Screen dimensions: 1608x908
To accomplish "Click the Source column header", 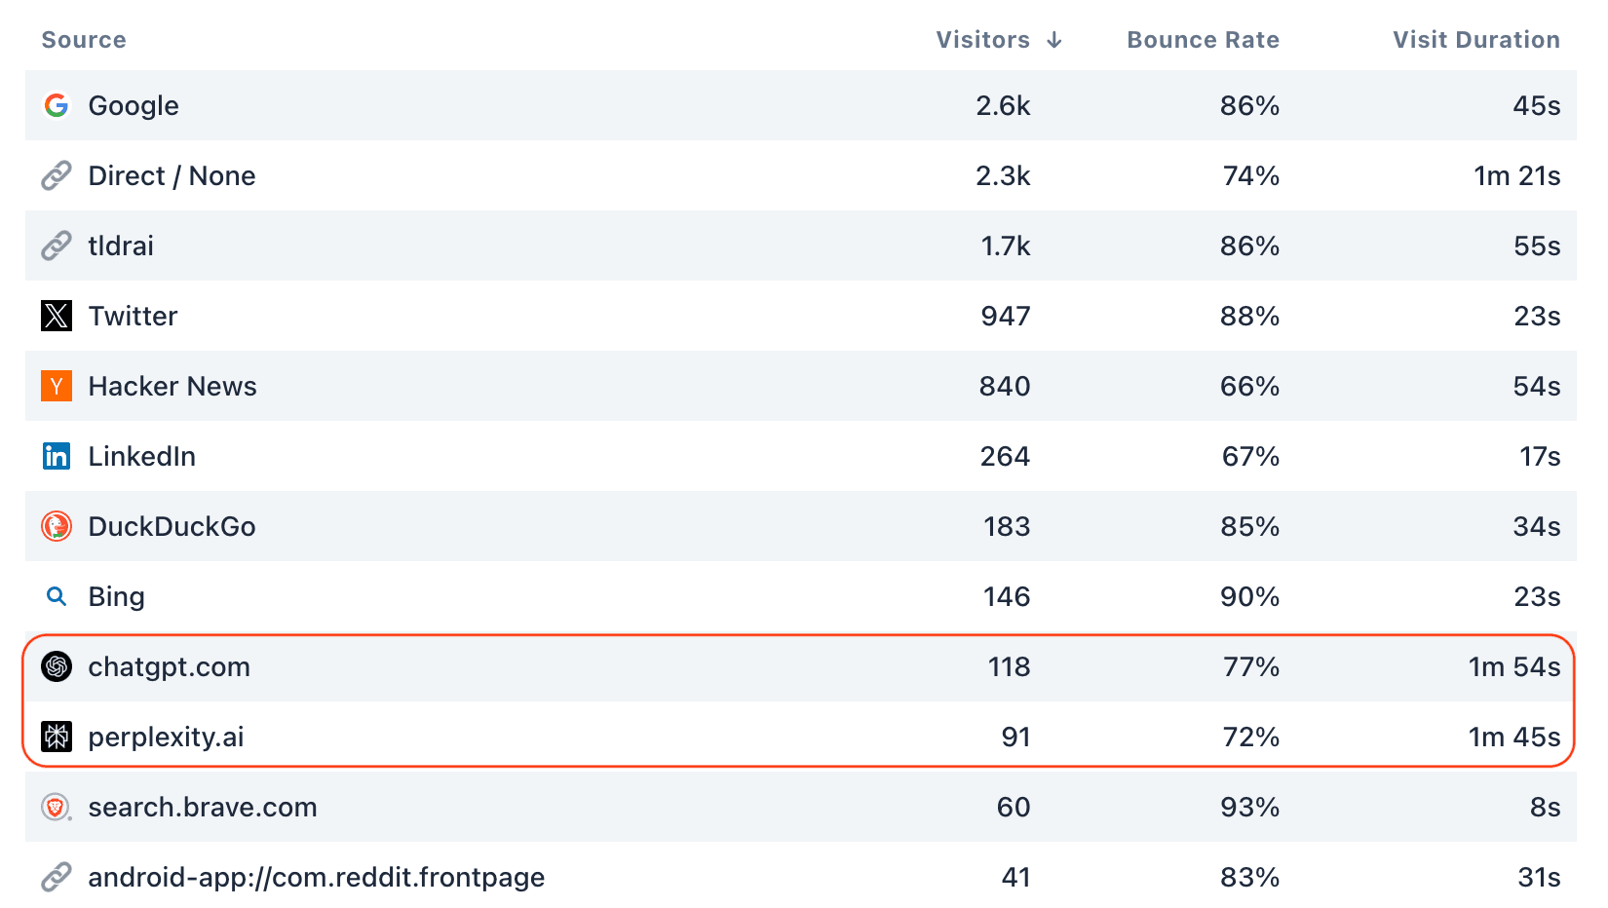I will tap(84, 40).
